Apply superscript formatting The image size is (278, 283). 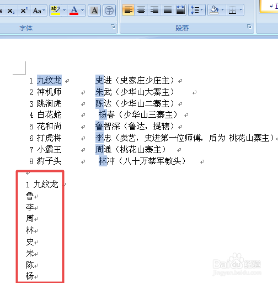pyautogui.click(x=24, y=11)
